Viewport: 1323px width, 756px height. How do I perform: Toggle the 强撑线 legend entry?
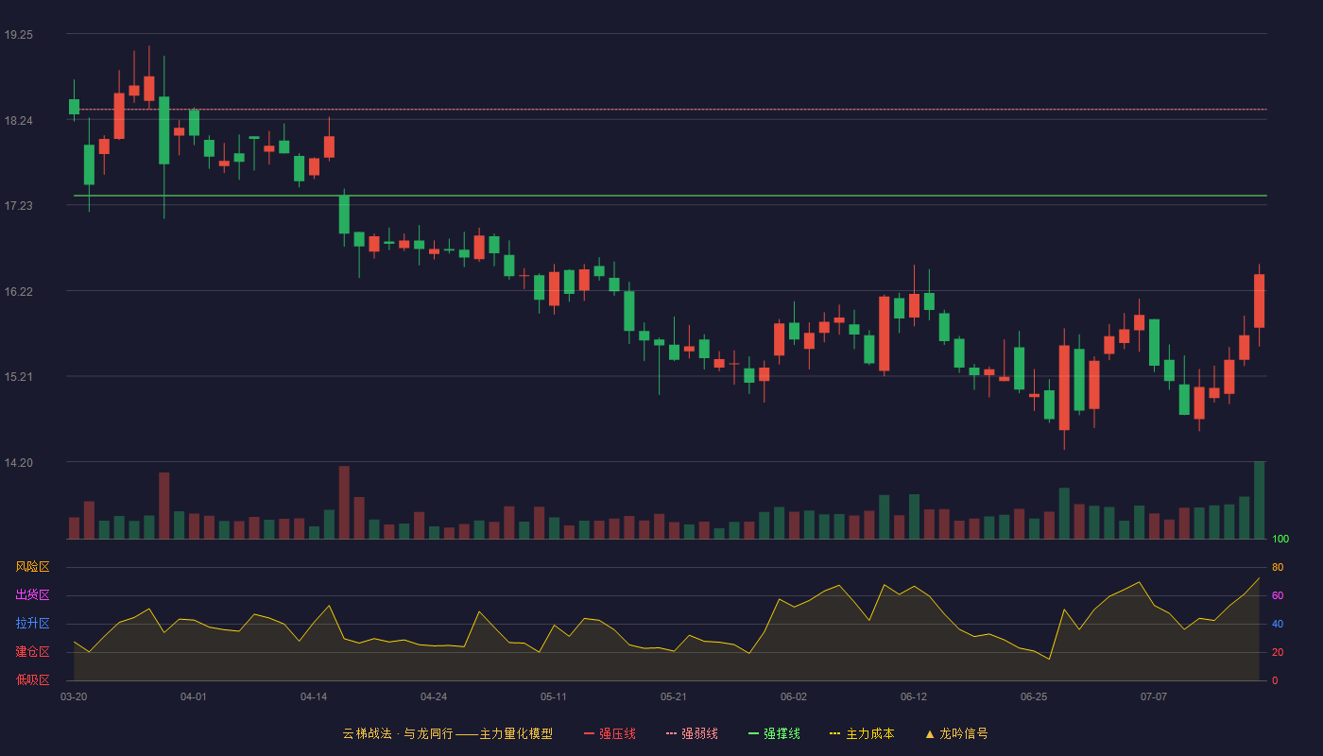coord(774,733)
